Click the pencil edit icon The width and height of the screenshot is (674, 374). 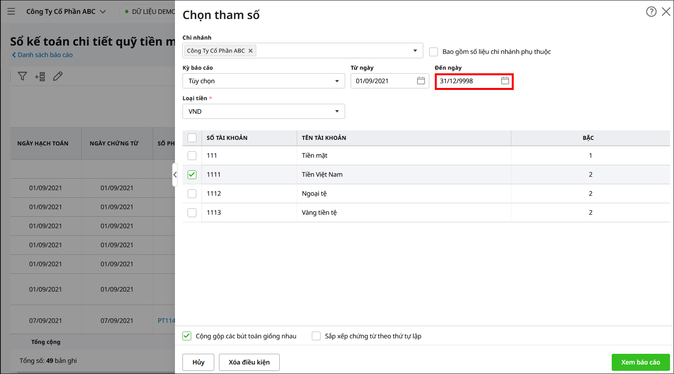tap(58, 76)
